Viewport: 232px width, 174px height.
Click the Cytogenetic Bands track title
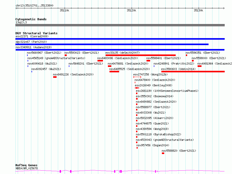tap(31, 19)
